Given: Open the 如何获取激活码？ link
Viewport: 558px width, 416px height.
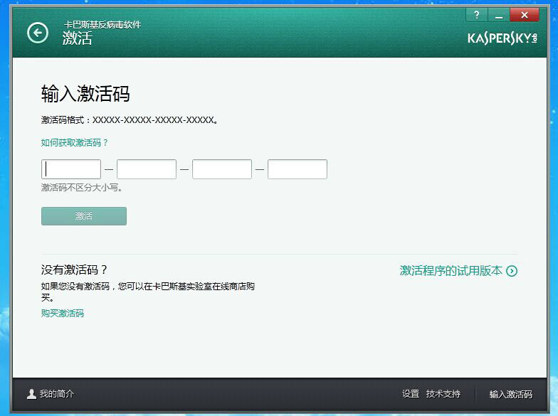Looking at the screenshot, I should 75,143.
